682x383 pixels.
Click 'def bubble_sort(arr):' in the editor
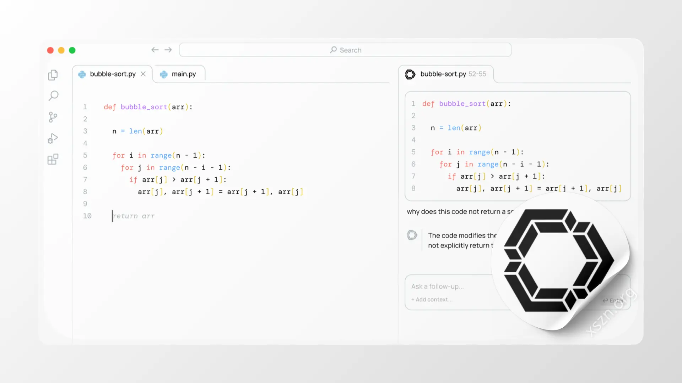point(148,107)
